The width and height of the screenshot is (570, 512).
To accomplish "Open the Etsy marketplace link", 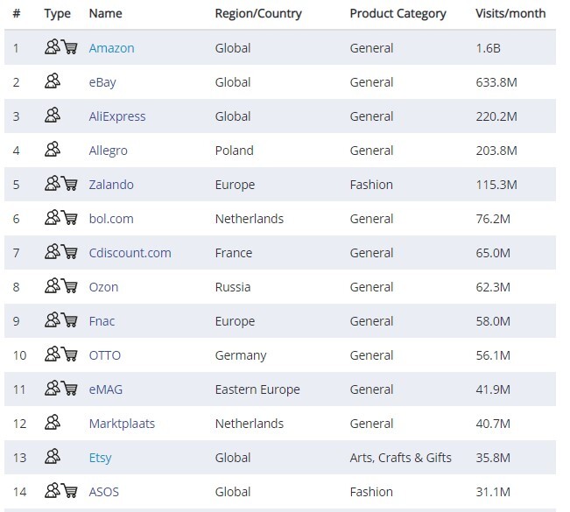I will 101,458.
